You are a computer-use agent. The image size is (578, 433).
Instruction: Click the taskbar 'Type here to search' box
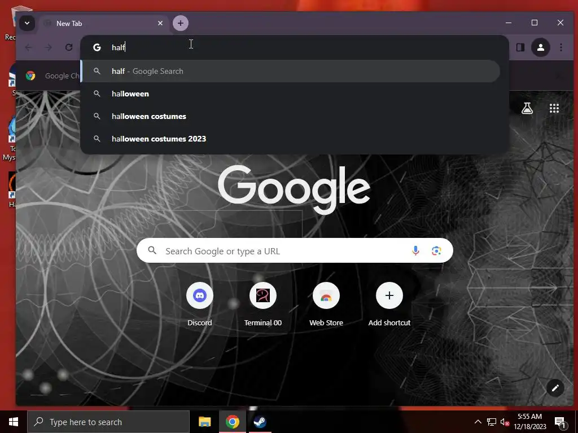point(108,422)
